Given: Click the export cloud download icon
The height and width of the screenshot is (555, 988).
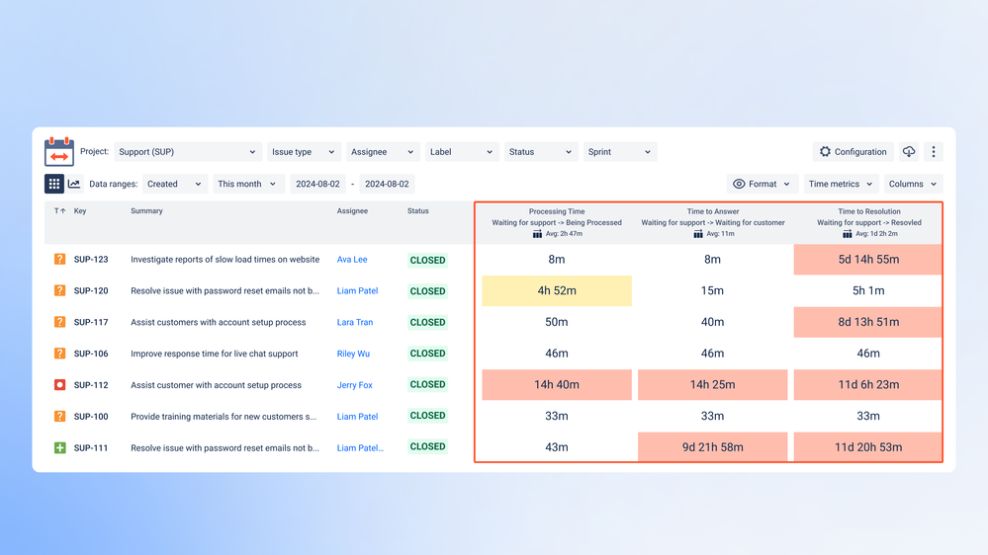Looking at the screenshot, I should pyautogui.click(x=909, y=152).
